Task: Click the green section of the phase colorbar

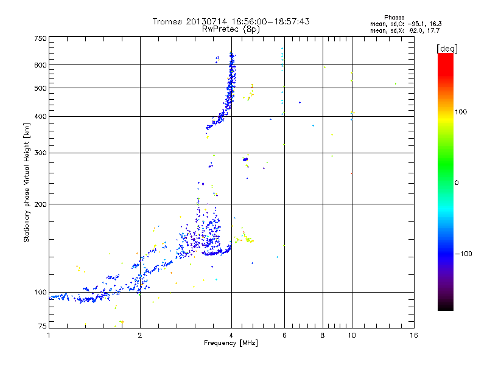Action: [446, 164]
